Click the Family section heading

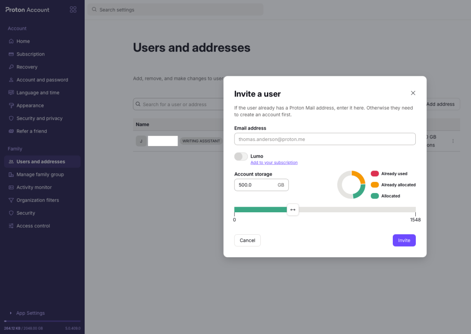[x=15, y=148]
